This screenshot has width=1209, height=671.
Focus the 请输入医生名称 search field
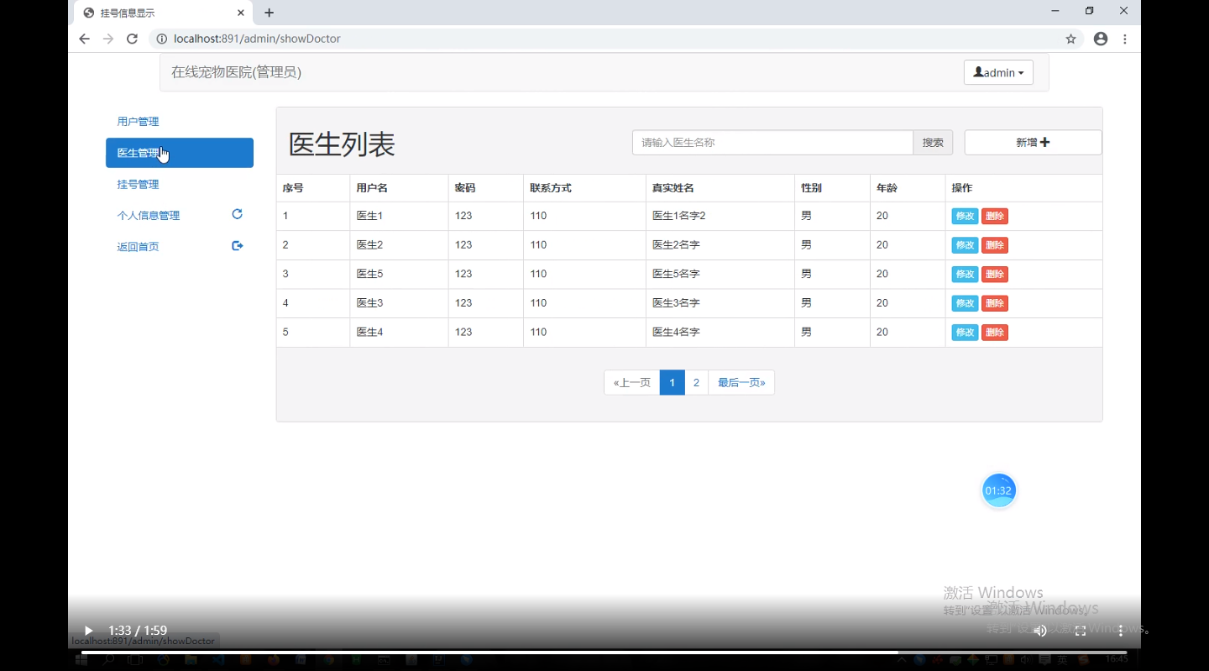point(772,143)
